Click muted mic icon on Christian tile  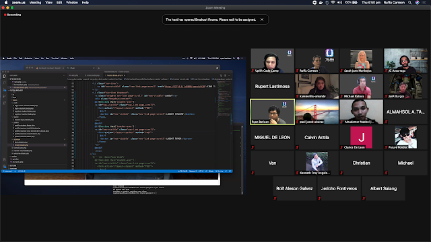(x=341, y=173)
